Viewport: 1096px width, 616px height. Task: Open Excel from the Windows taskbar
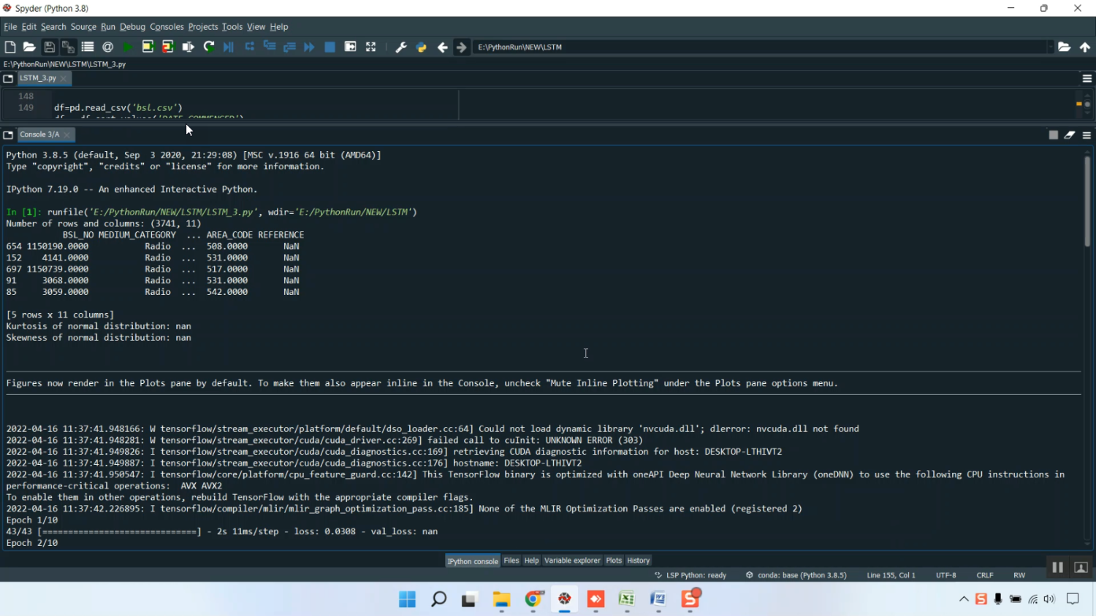tap(627, 599)
